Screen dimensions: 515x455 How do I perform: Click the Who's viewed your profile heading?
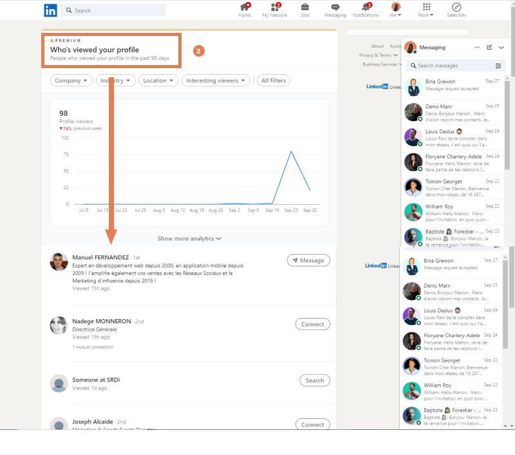[x=95, y=50]
